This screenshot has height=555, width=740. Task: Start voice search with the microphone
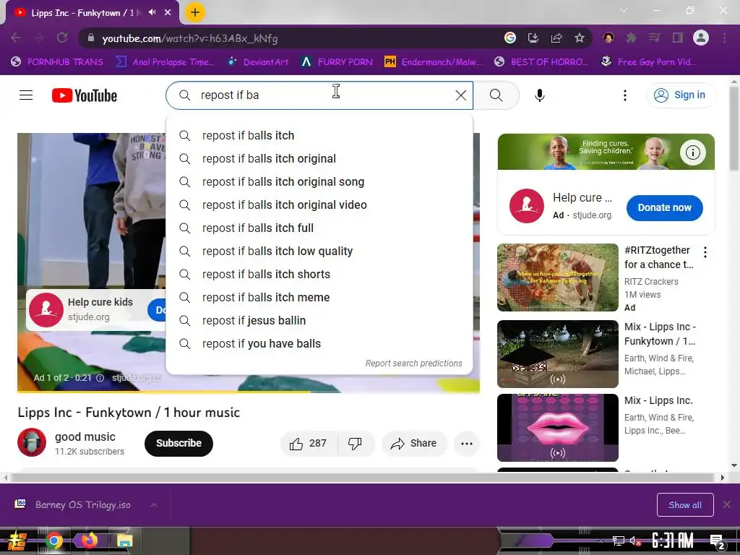pos(539,95)
